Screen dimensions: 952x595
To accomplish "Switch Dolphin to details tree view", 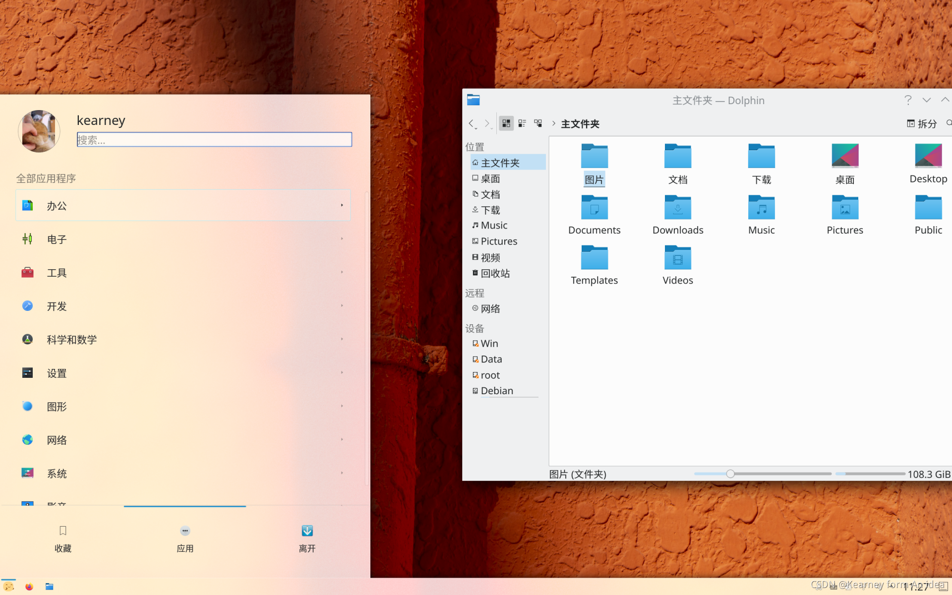I will 538,123.
